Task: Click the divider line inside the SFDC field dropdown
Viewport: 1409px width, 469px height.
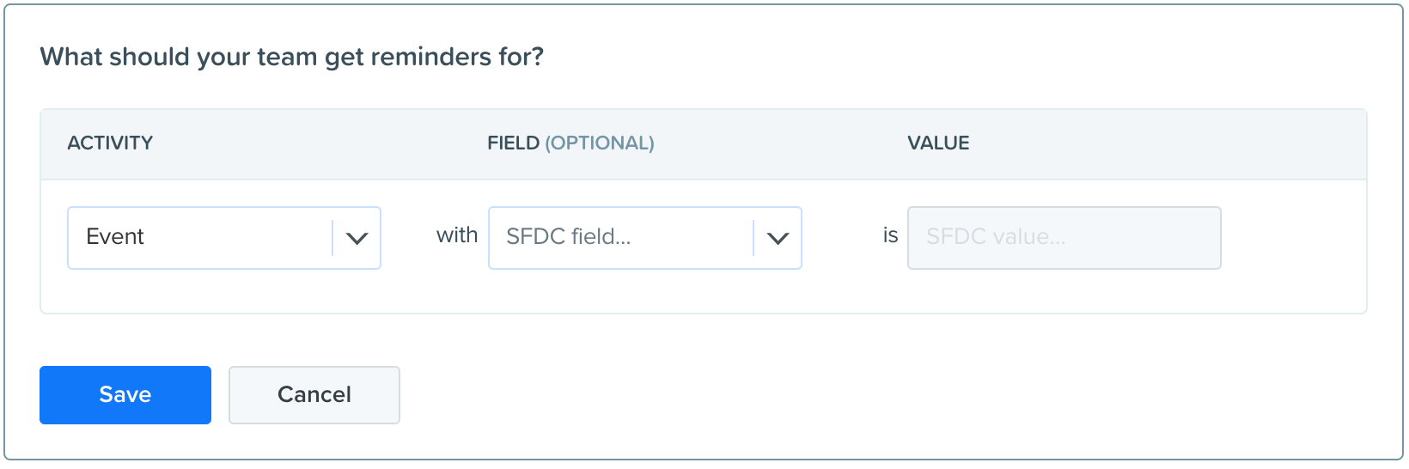Action: [x=753, y=238]
